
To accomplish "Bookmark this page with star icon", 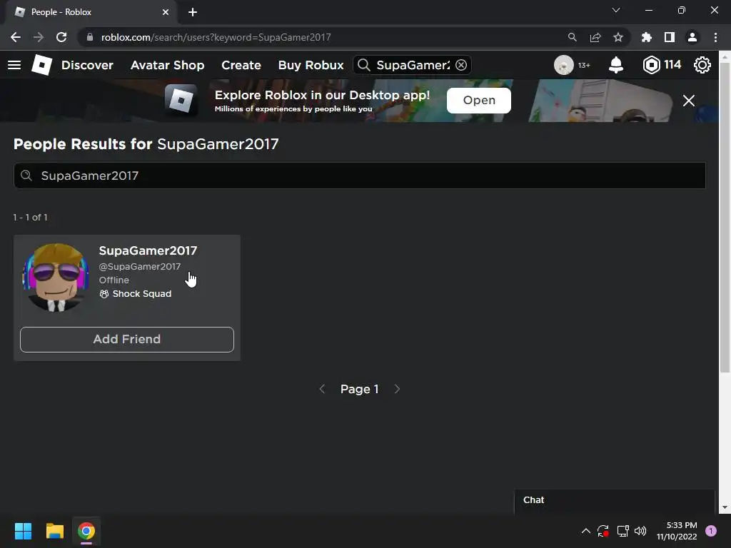I will click(x=618, y=37).
